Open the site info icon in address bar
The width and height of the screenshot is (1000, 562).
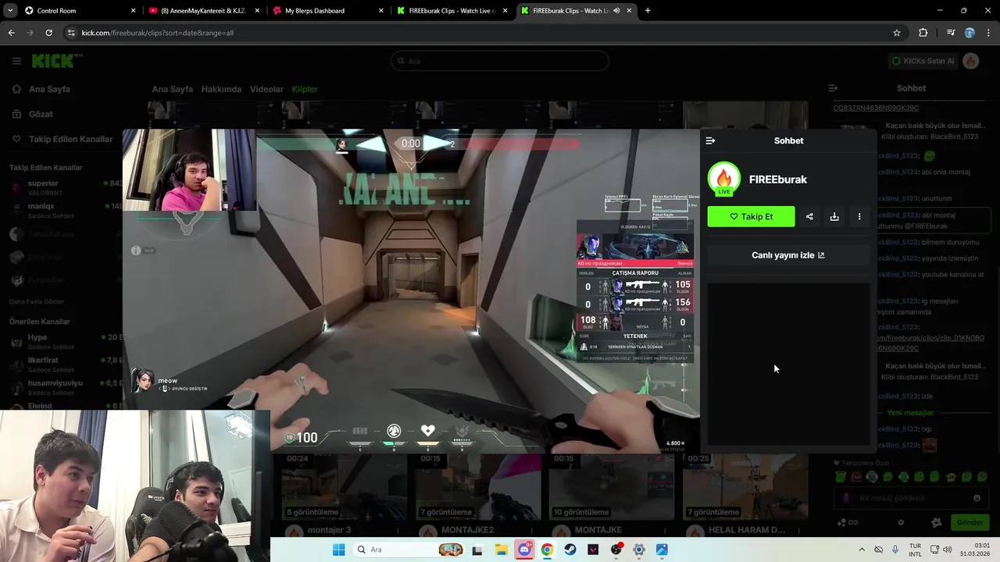click(71, 33)
